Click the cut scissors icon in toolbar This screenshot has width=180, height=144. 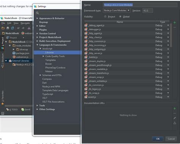(x=29, y=28)
